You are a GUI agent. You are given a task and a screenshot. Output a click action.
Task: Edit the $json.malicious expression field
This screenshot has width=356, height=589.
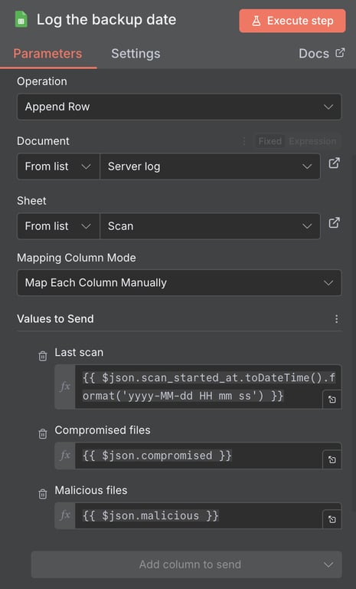click(199, 515)
